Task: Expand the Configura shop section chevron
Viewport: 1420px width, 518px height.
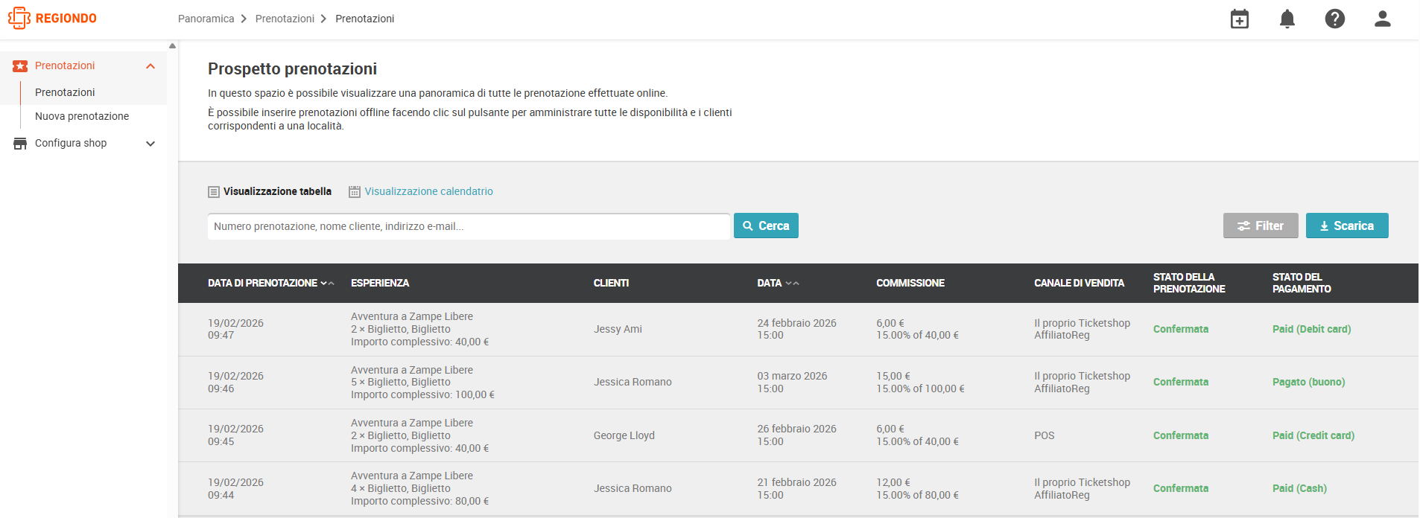Action: pyautogui.click(x=150, y=144)
